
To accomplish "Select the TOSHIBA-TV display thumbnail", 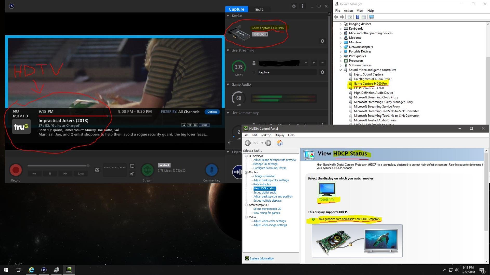I will 327,189.
